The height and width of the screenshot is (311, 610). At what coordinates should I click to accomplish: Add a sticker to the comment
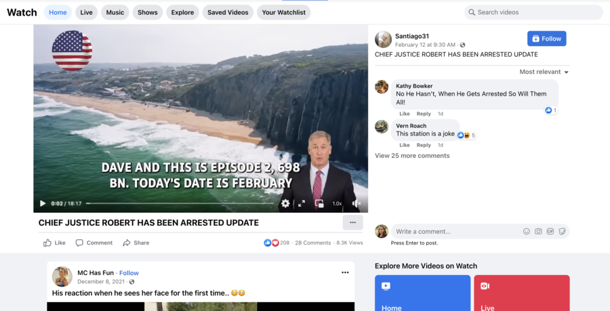click(562, 231)
